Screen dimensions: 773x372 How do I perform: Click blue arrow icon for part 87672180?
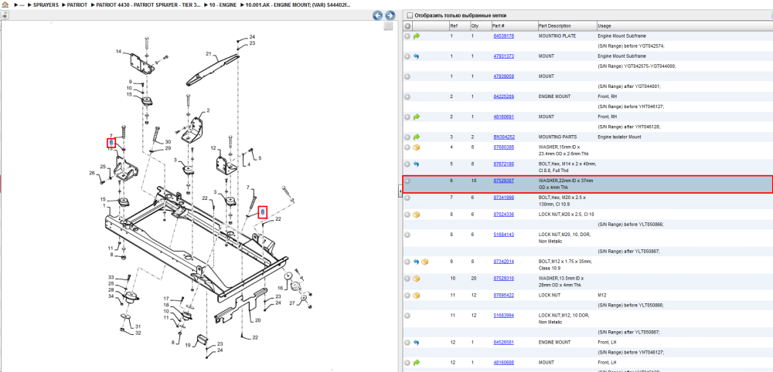(x=417, y=164)
